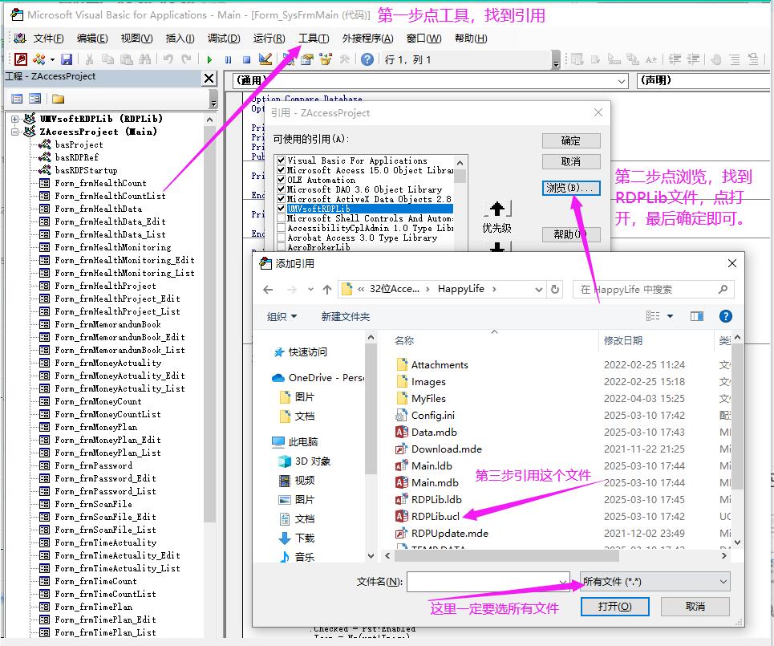Image resolution: width=774 pixels, height=646 pixels.
Task: Check Acrobat Access 3.0 Type Library
Action: [281, 238]
